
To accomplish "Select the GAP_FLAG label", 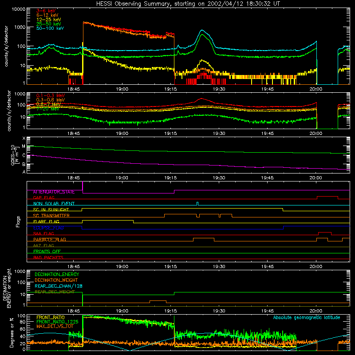I will 43,197.
